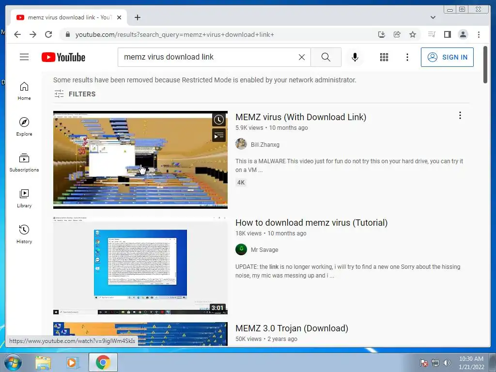Click the 5.9K views text
The image size is (496, 372).
point(249,128)
